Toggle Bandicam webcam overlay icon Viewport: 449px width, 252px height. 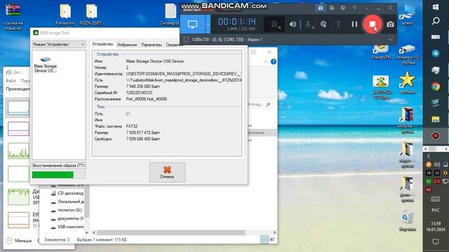coord(274,24)
